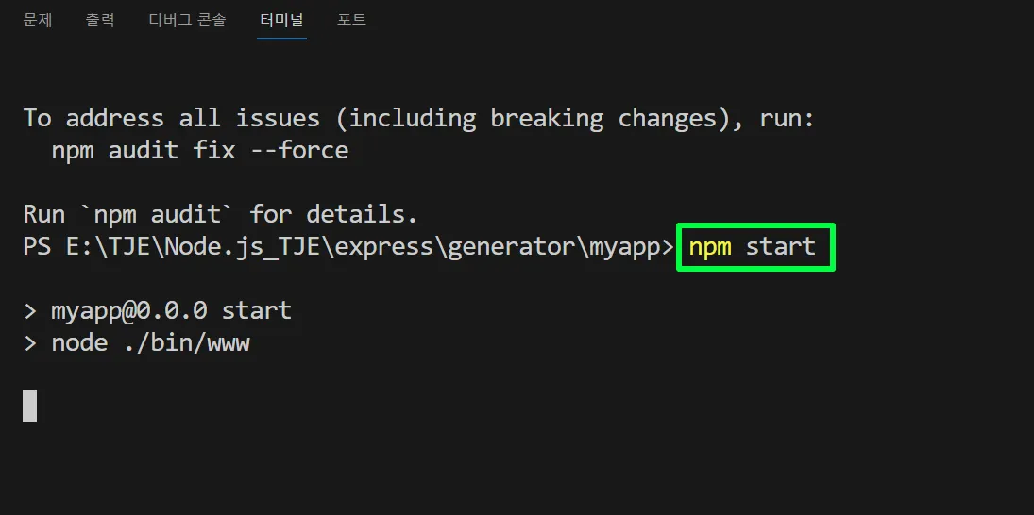Click the ./bin/www file path
This screenshot has height=515, width=1034.
point(186,343)
